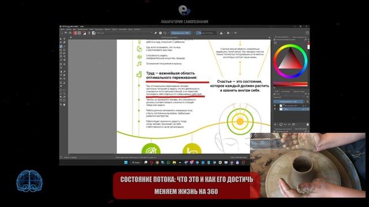Open the layer blending mode dropdown in the Layers docker
Image resolution: width=369 pixels, height=207 pixels.
289,97
